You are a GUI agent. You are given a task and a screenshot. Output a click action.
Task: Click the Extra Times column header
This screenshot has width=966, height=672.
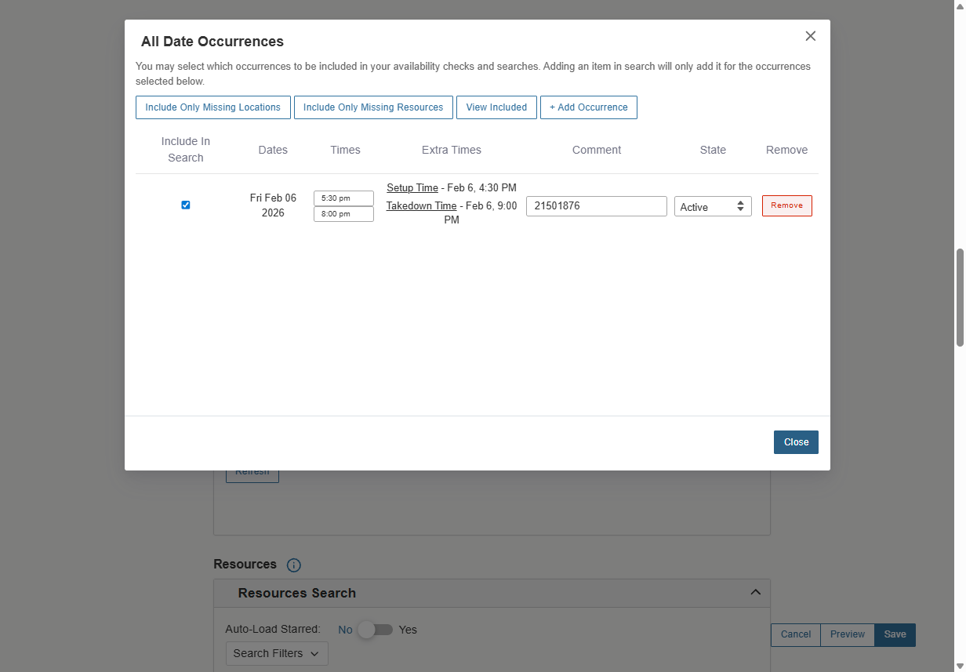pos(452,150)
